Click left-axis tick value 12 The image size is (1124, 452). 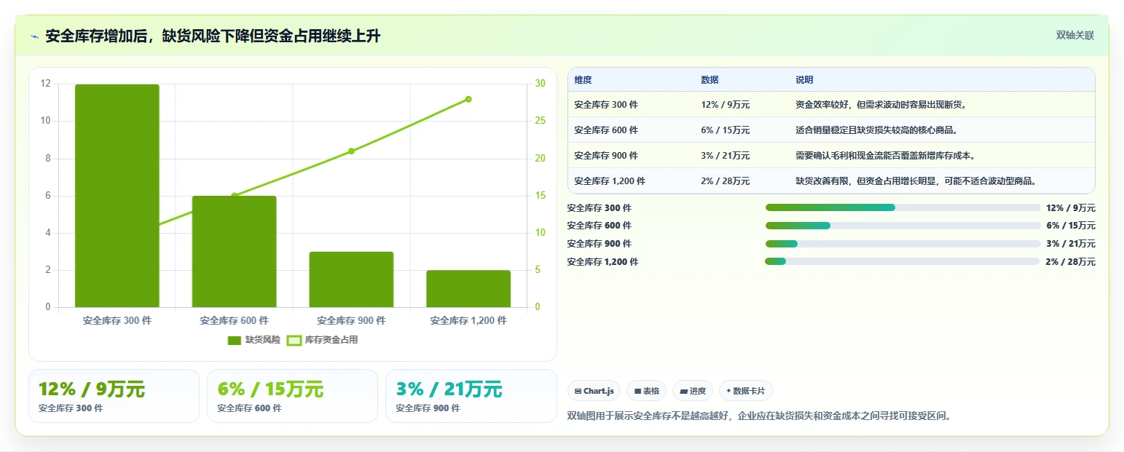click(x=46, y=84)
